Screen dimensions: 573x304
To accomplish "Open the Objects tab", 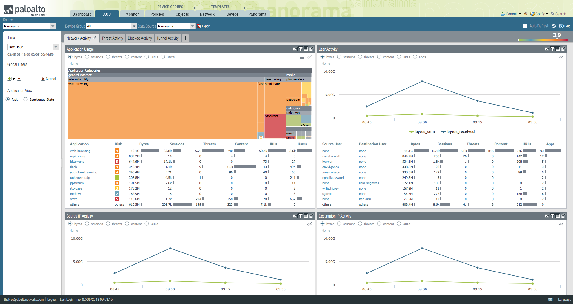I will 182,14.
